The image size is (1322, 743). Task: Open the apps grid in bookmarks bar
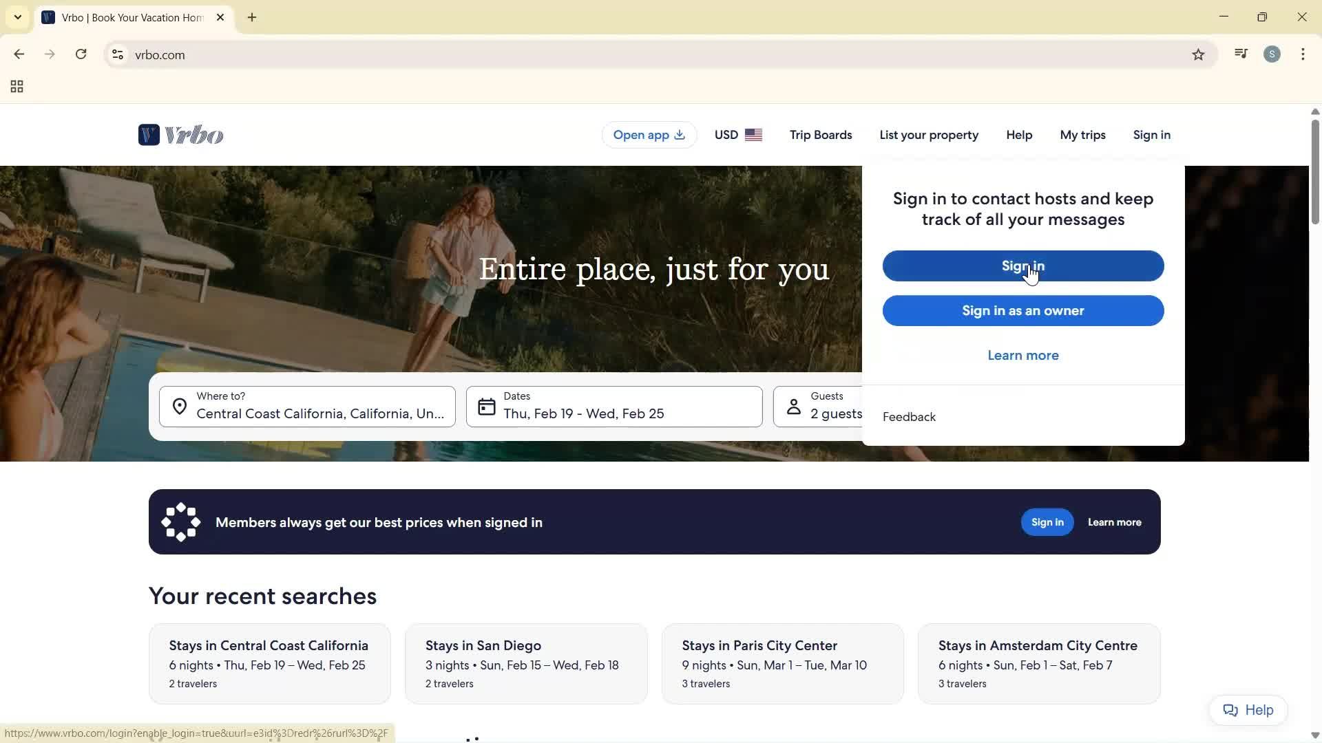point(17,87)
